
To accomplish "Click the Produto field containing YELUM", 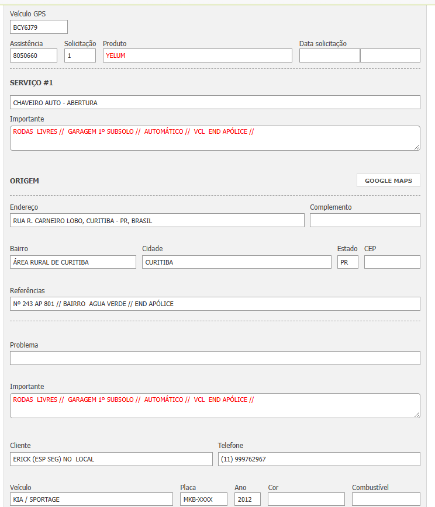I will tap(197, 55).
